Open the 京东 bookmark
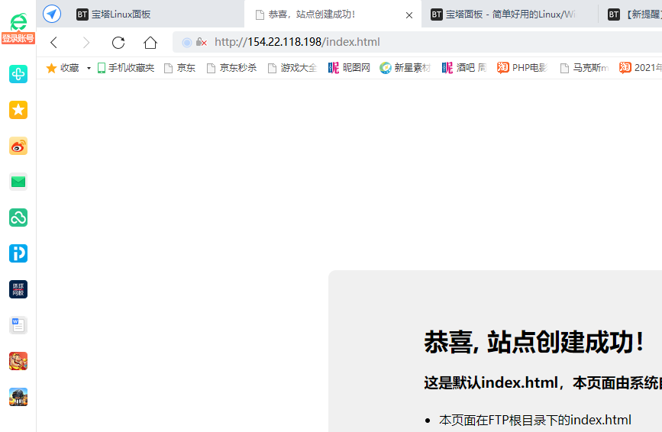The image size is (662, 432). click(180, 68)
